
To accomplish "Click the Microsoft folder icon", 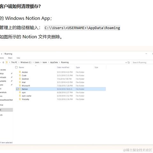I will coord(20,85).
